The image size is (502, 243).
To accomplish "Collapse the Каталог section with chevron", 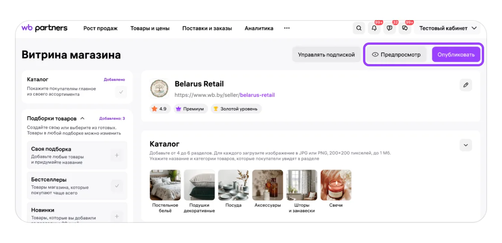I will 466,145.
